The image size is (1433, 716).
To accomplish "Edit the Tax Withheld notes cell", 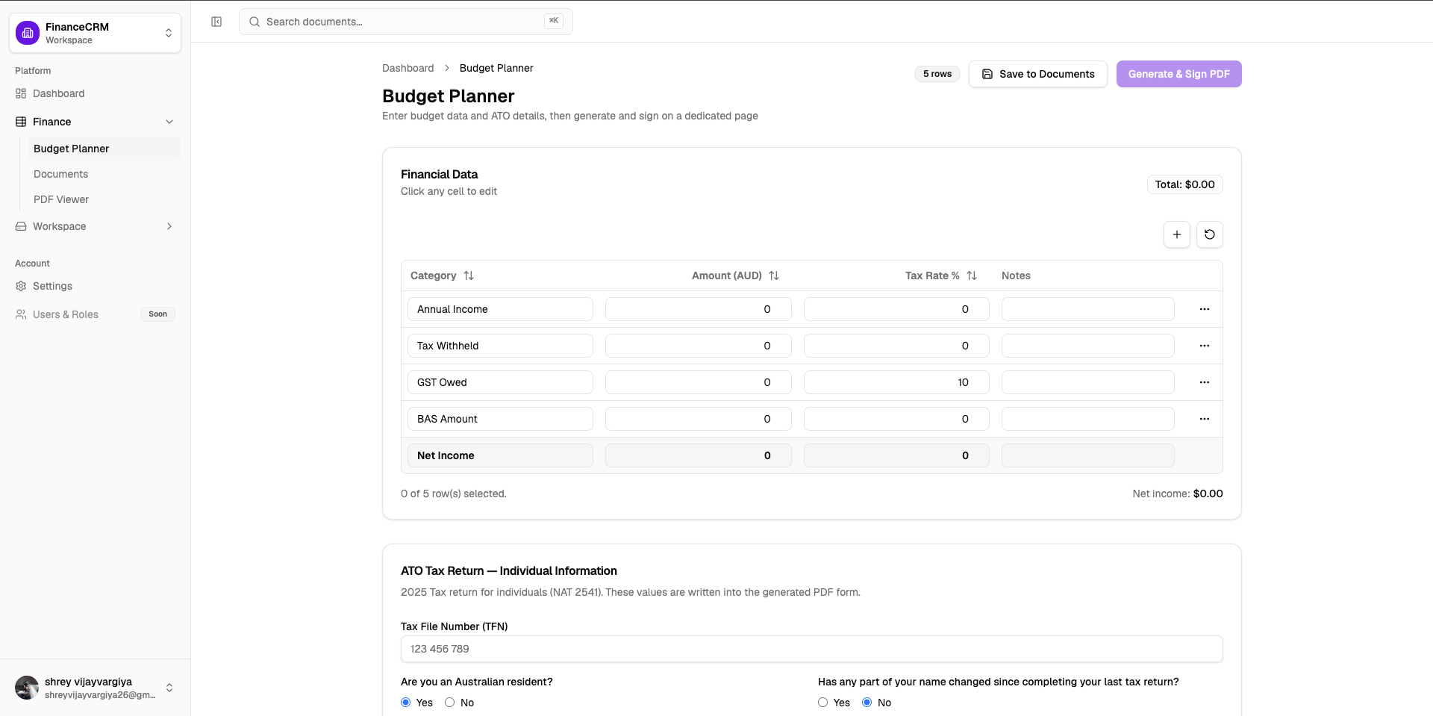I will click(1087, 346).
